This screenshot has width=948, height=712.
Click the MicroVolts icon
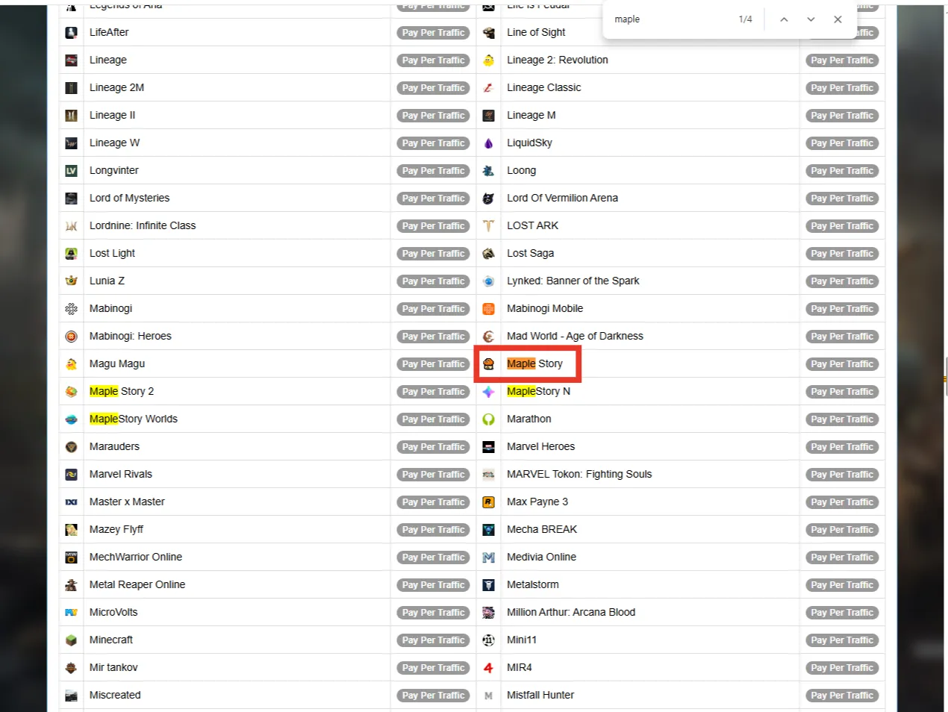coord(71,613)
